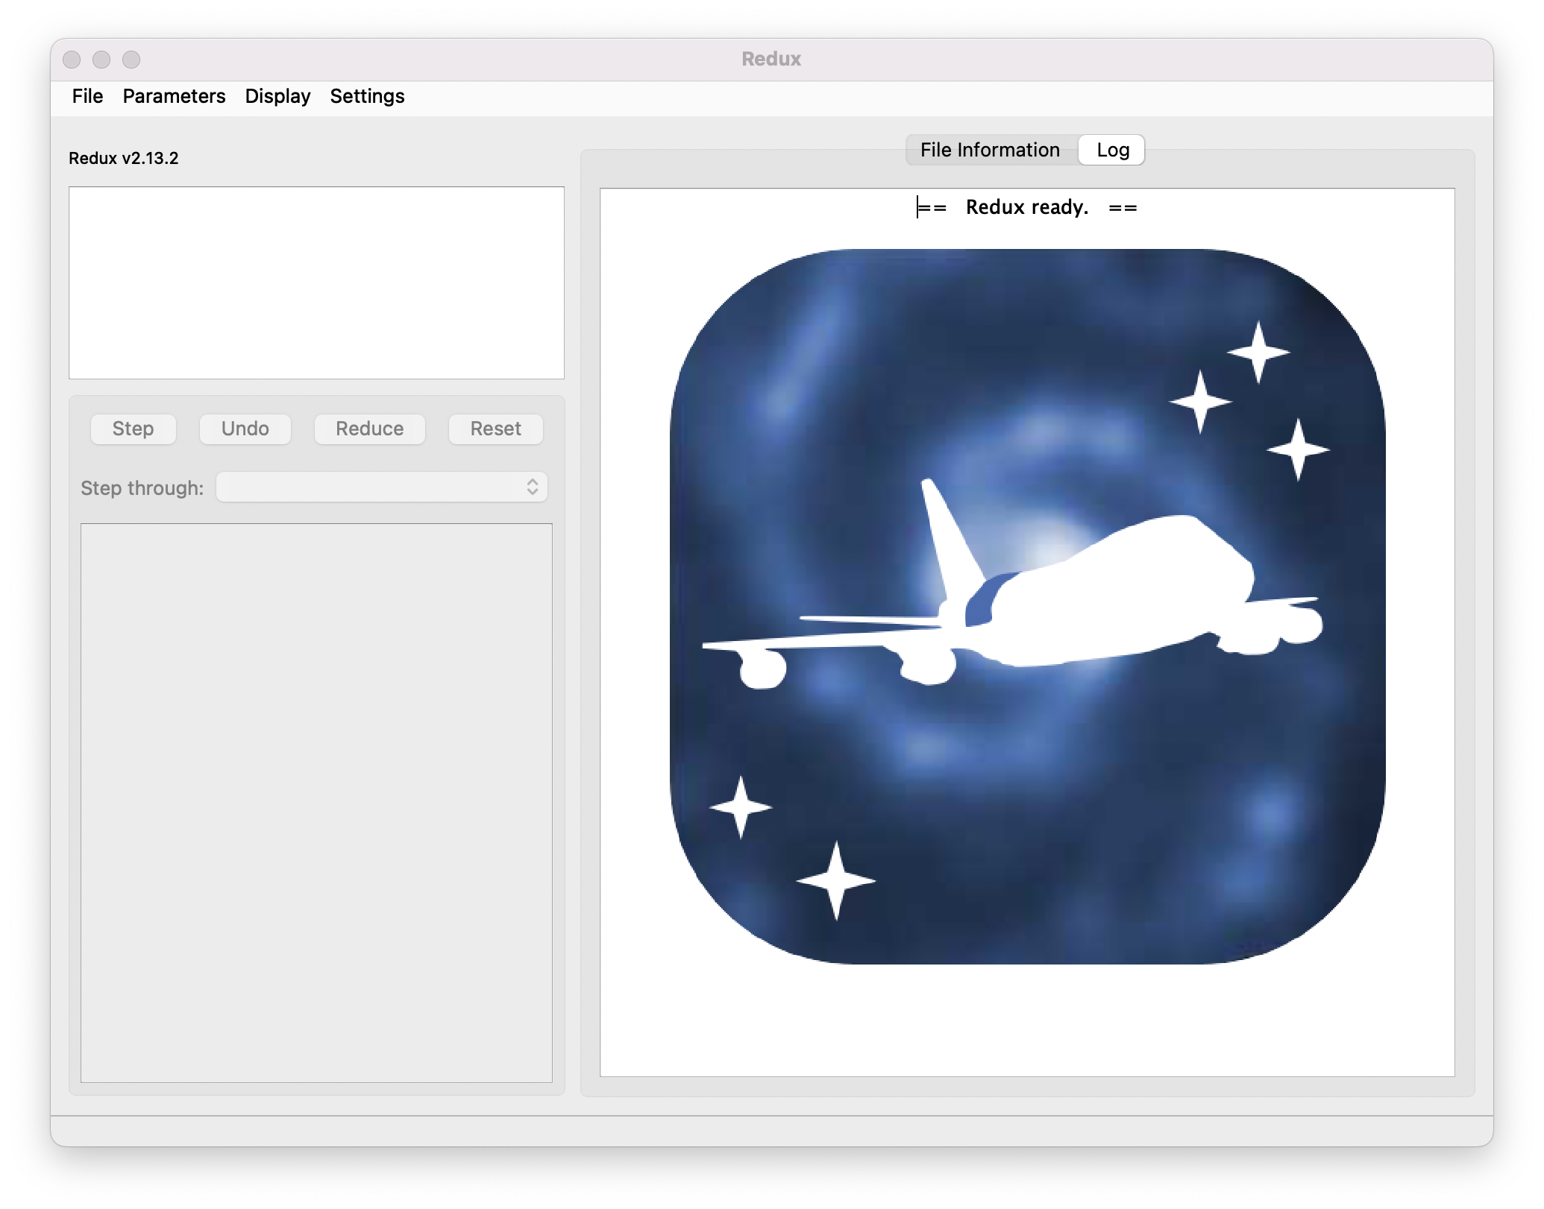Click the Redux v2.13.2 version label
Screen dimensions: 1544x1209
pyautogui.click(x=124, y=158)
